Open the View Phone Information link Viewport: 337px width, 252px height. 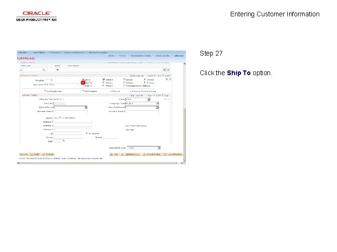click(136, 126)
